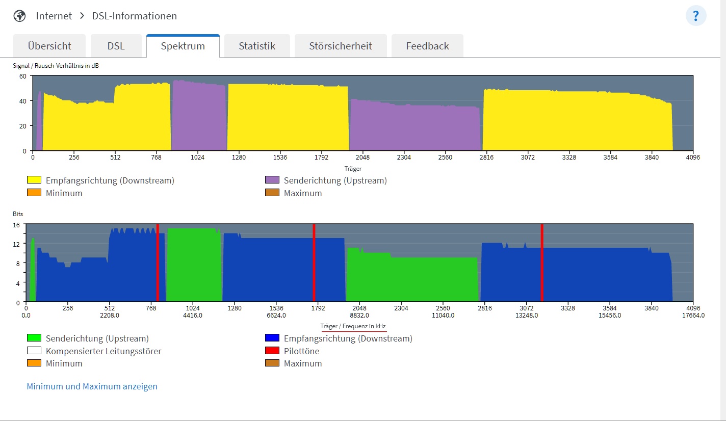Click purple Senderichtung (Upstream) swatch

[272, 180]
